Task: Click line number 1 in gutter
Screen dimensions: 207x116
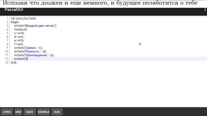Action: pos(7,18)
